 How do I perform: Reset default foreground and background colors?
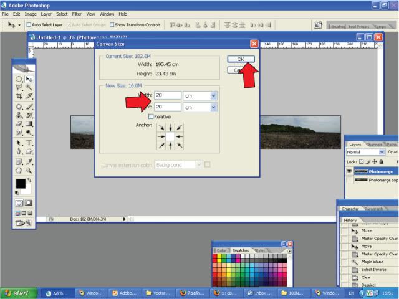point(17,192)
